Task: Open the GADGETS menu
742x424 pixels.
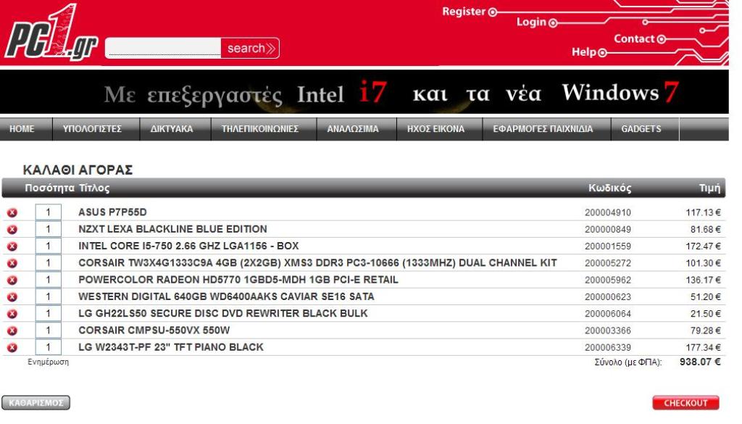Action: point(641,129)
